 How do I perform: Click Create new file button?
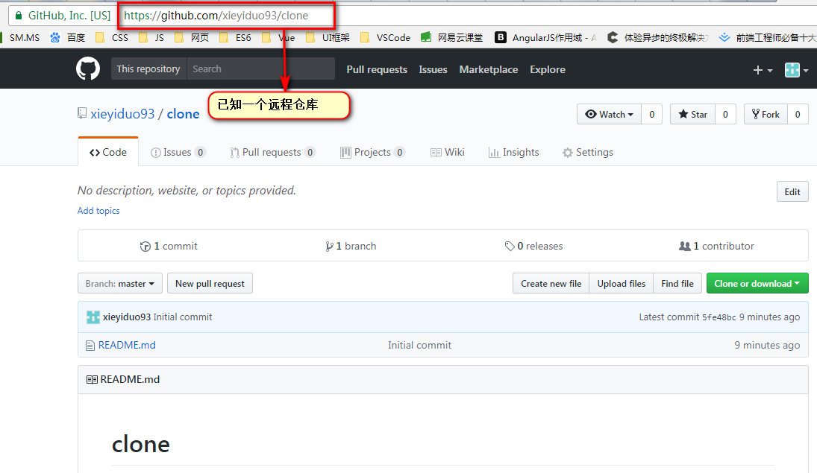(551, 284)
